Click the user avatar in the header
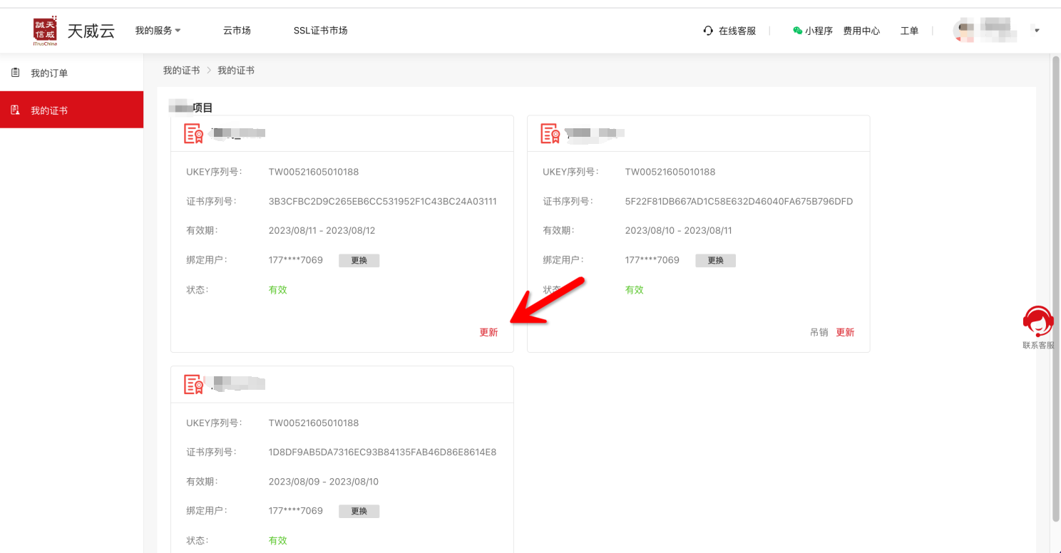Image resolution: width=1061 pixels, height=553 pixels. coord(965,30)
